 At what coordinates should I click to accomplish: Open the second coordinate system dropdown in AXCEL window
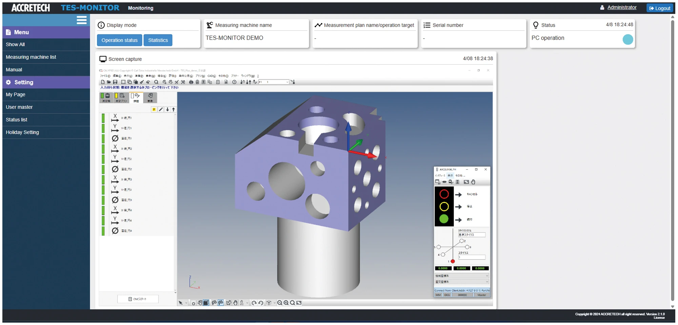[x=462, y=282]
